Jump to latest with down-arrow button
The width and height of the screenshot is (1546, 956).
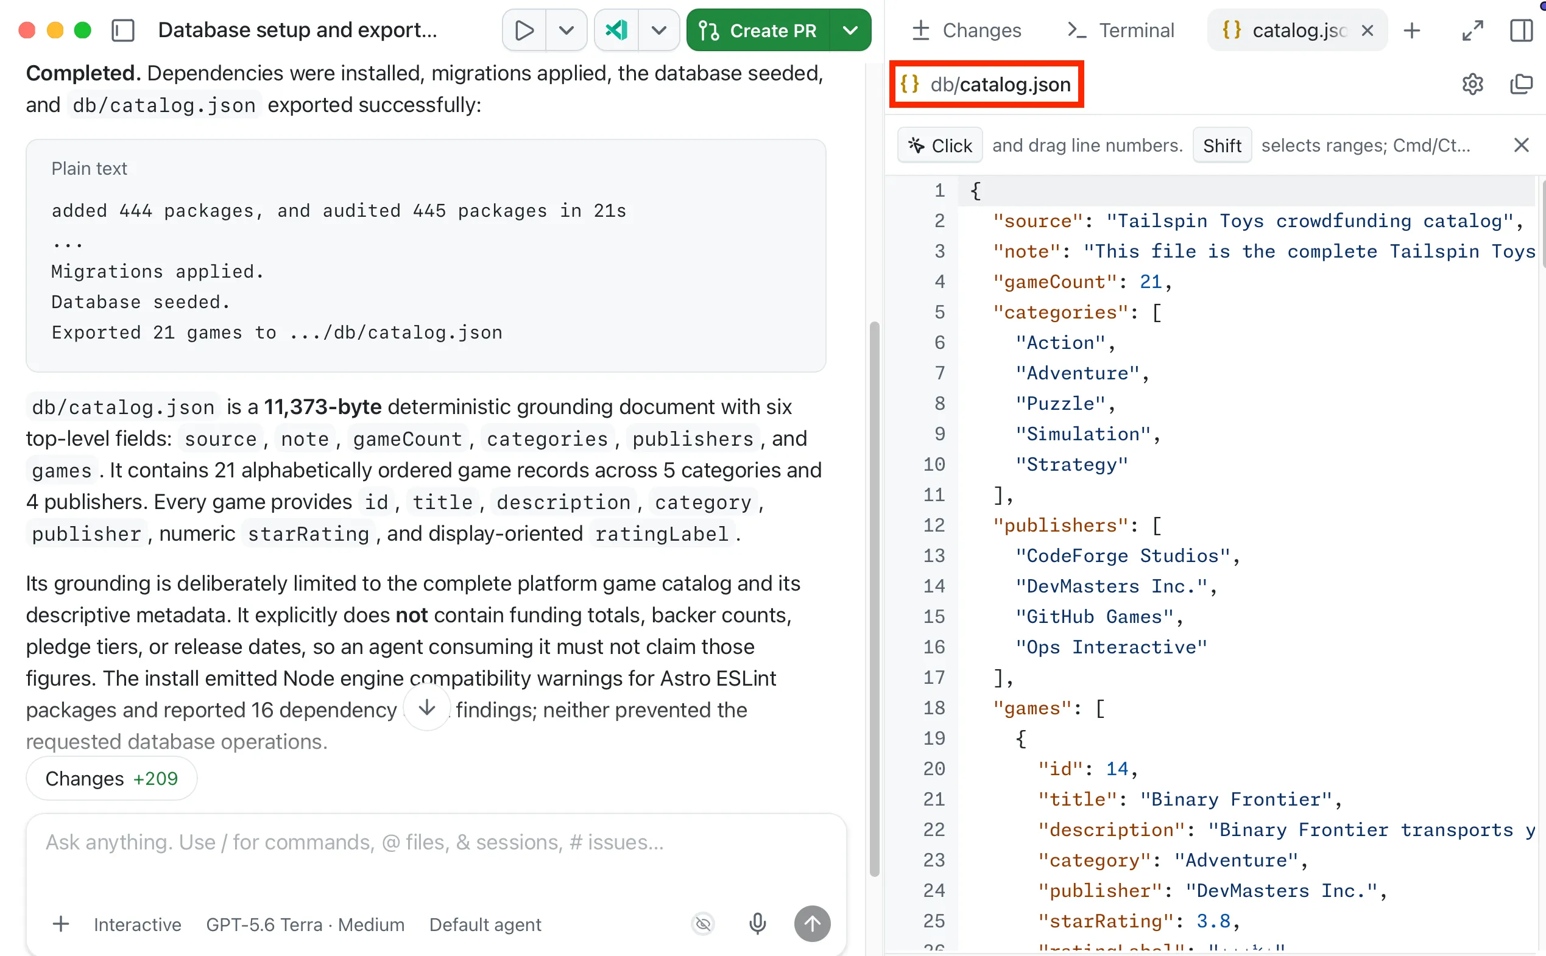pyautogui.click(x=427, y=708)
